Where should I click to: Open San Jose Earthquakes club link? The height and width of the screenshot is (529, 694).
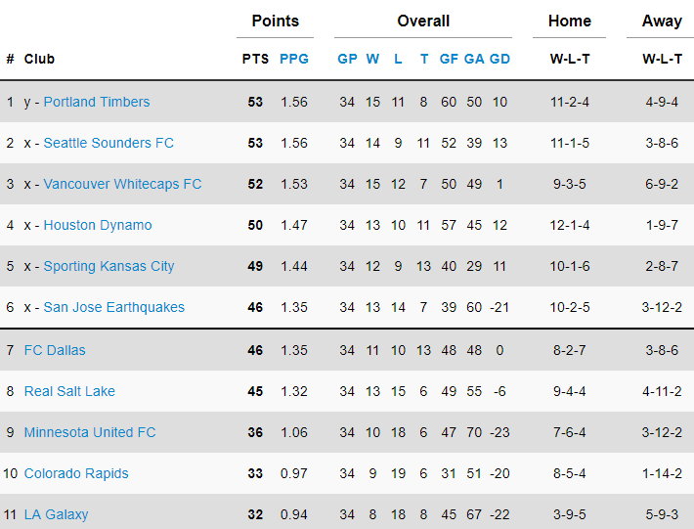coord(113,307)
